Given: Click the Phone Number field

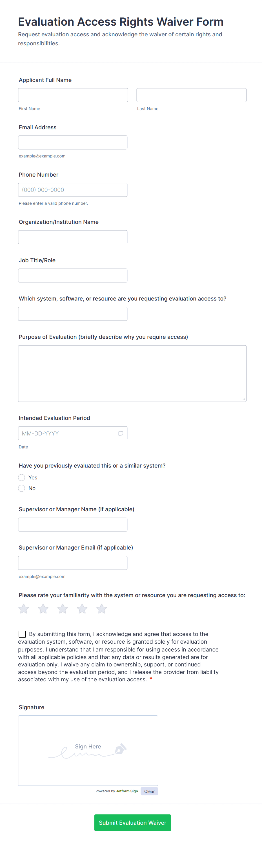Looking at the screenshot, I should click(x=72, y=190).
